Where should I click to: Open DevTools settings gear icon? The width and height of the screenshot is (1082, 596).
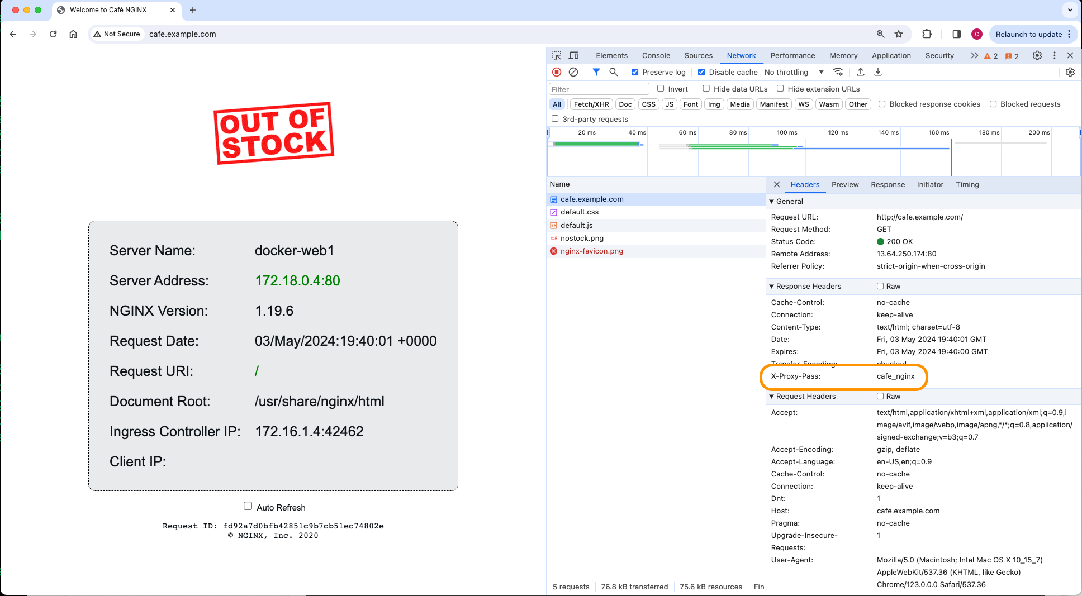coord(1037,55)
